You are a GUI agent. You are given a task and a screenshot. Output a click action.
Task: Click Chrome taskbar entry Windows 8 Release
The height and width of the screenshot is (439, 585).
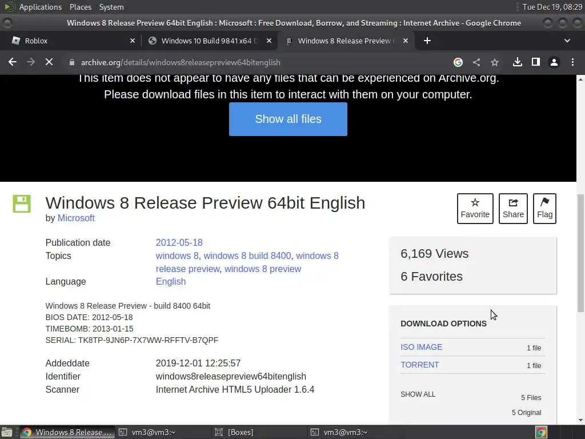(x=67, y=432)
